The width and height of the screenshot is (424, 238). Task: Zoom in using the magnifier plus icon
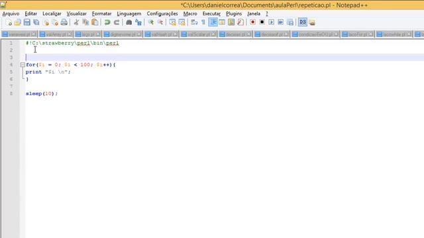(x=151, y=22)
